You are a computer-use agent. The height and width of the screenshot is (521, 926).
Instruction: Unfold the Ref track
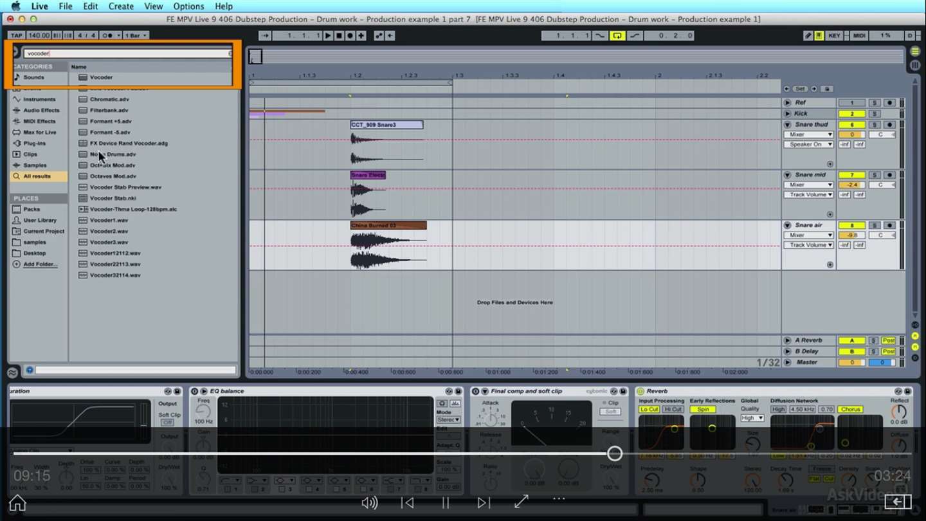(x=788, y=102)
